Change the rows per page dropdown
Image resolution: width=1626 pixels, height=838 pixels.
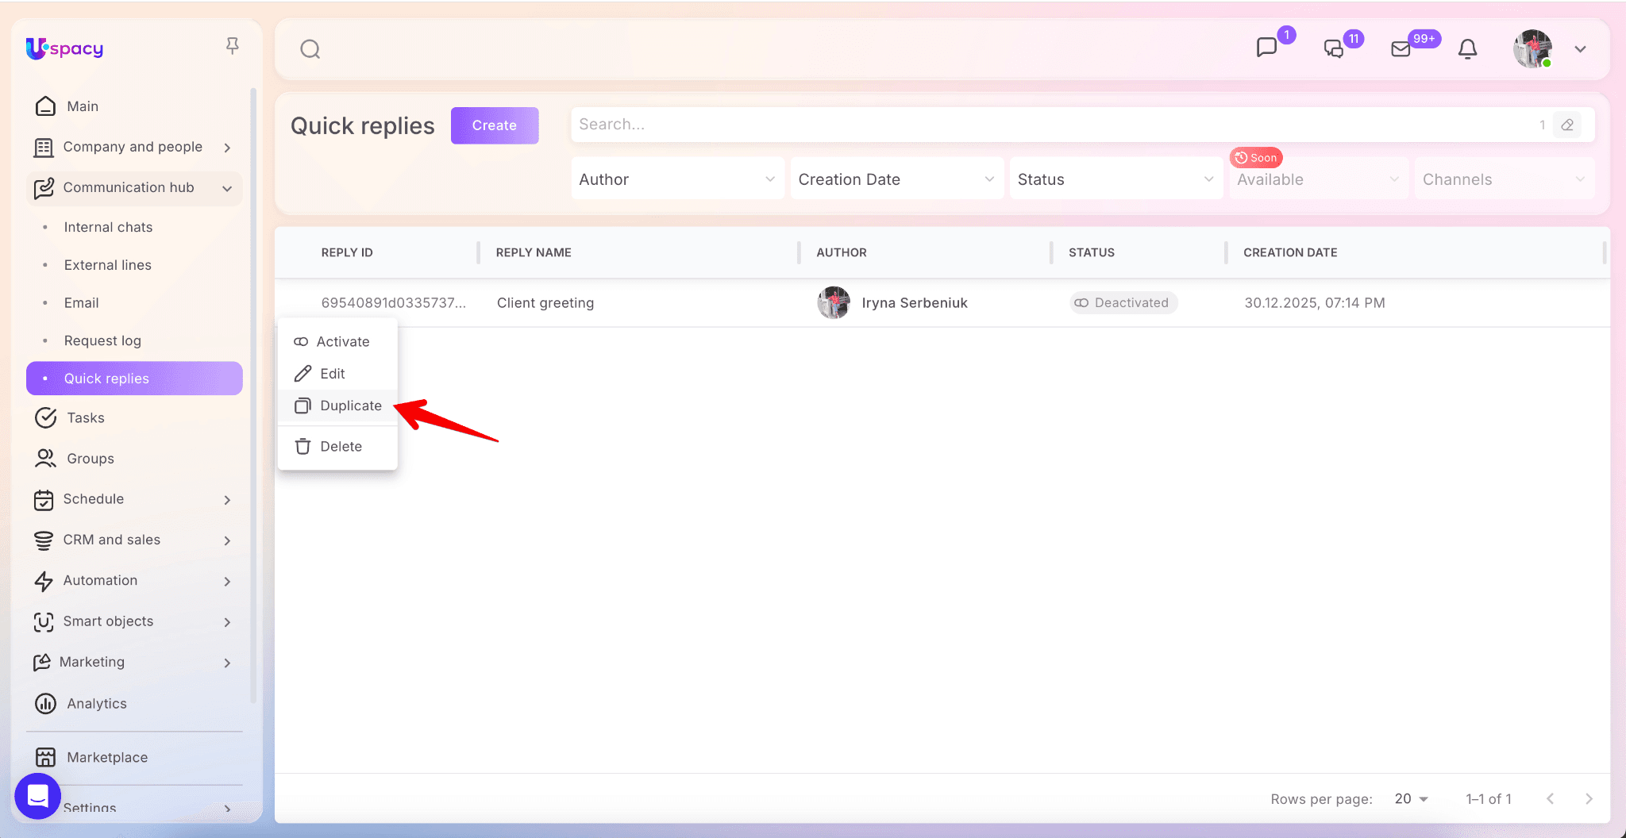pos(1411,798)
